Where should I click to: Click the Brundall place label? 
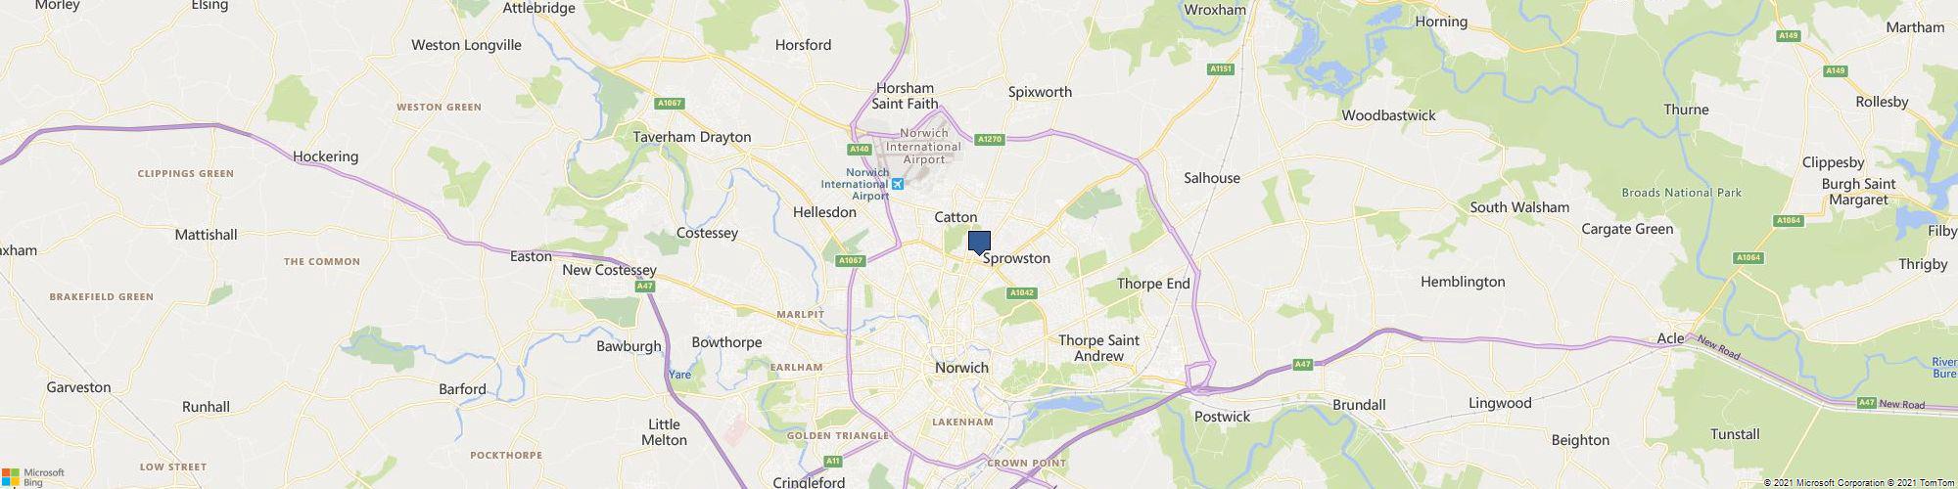pos(1360,404)
